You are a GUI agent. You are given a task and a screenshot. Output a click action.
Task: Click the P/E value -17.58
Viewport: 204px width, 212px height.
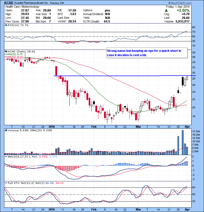click(72, 10)
